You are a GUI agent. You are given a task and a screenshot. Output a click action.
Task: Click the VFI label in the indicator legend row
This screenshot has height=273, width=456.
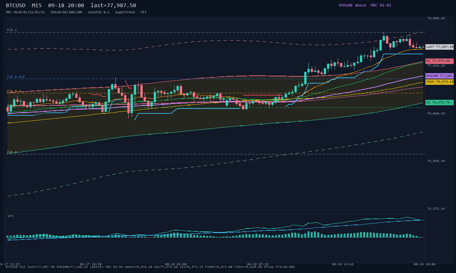[144, 12]
